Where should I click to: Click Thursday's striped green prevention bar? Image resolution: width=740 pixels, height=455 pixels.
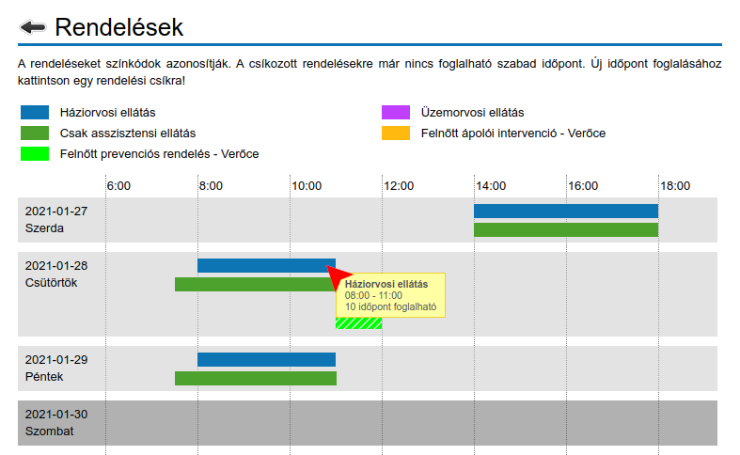point(358,322)
